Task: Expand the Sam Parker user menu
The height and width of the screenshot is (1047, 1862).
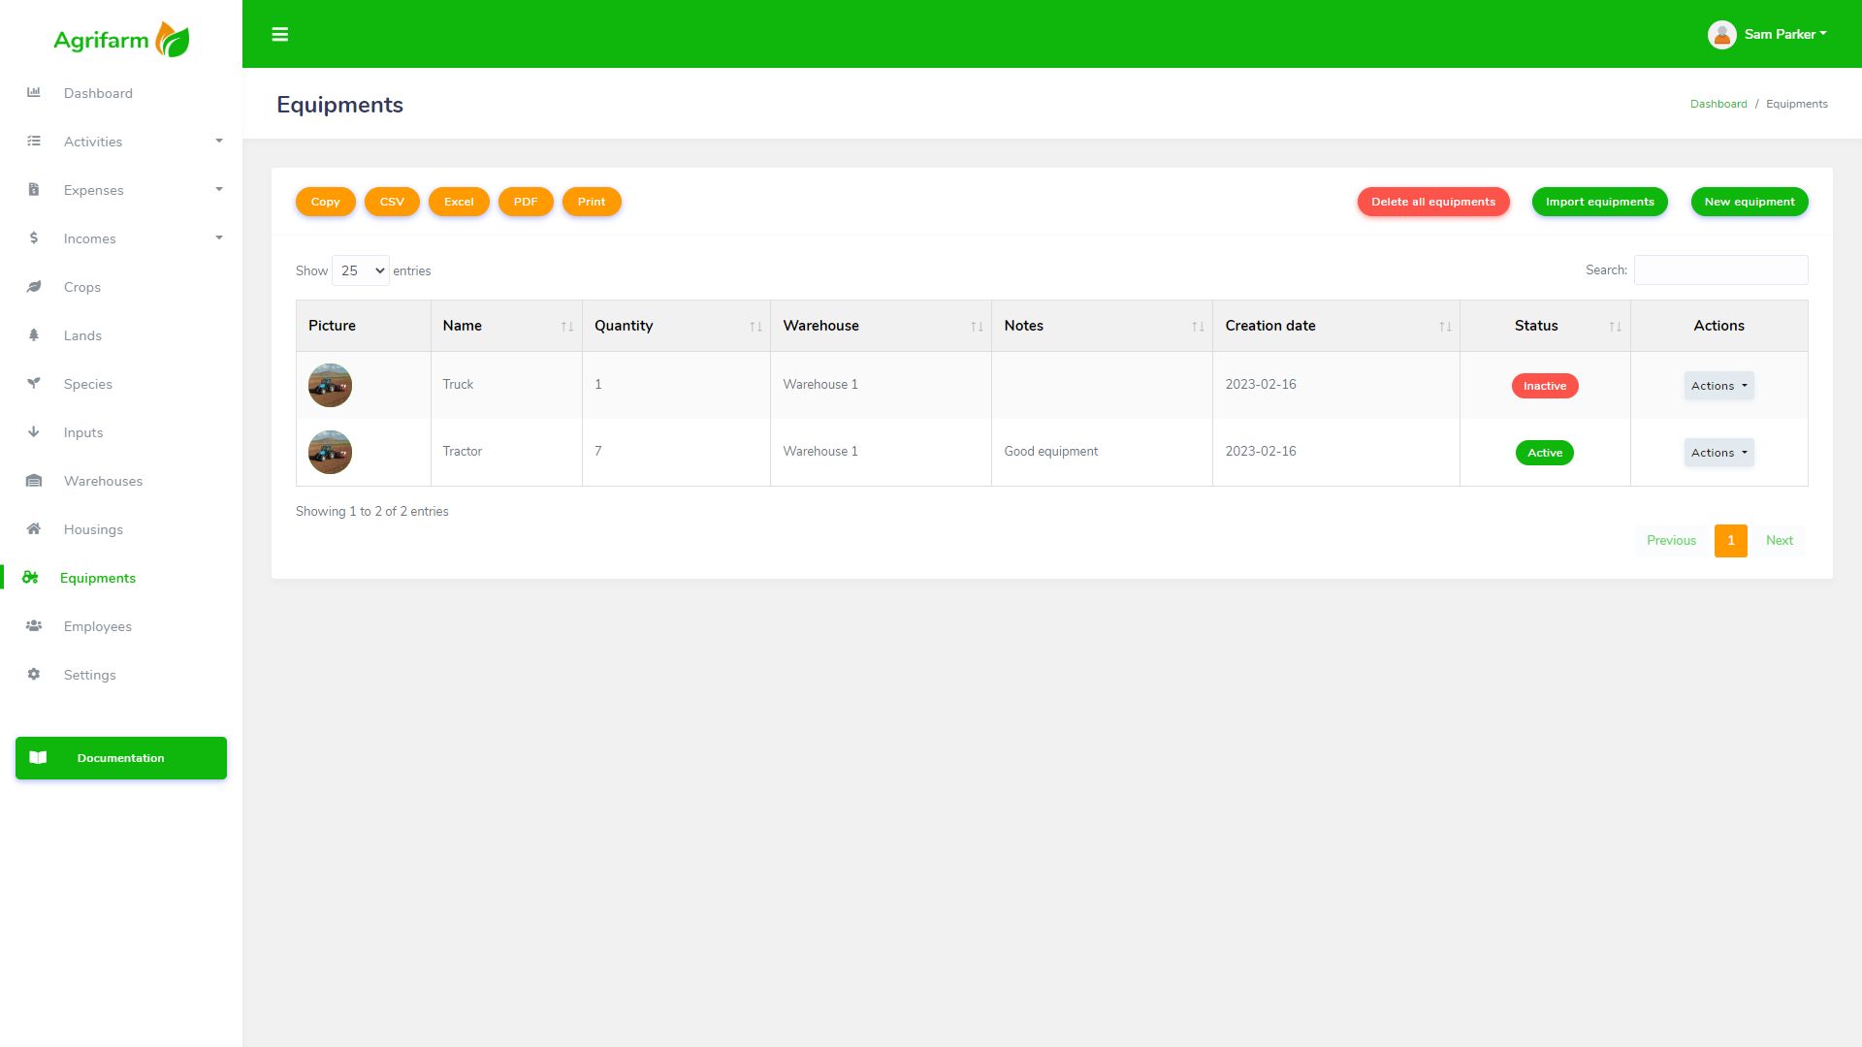Action: pyautogui.click(x=1768, y=35)
